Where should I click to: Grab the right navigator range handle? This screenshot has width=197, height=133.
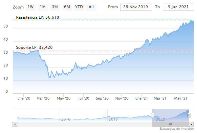(189, 115)
